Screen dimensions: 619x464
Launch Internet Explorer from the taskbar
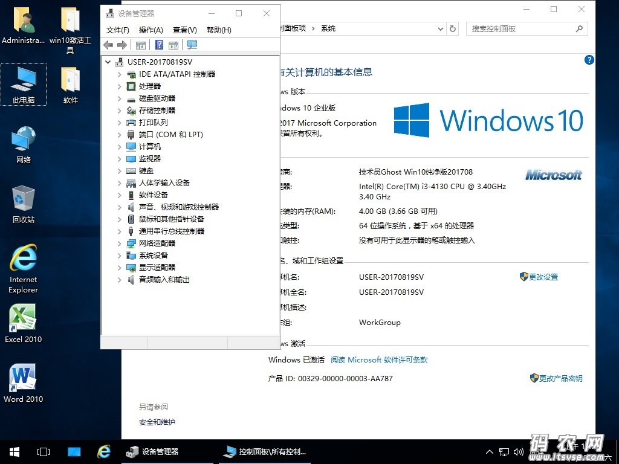click(104, 452)
